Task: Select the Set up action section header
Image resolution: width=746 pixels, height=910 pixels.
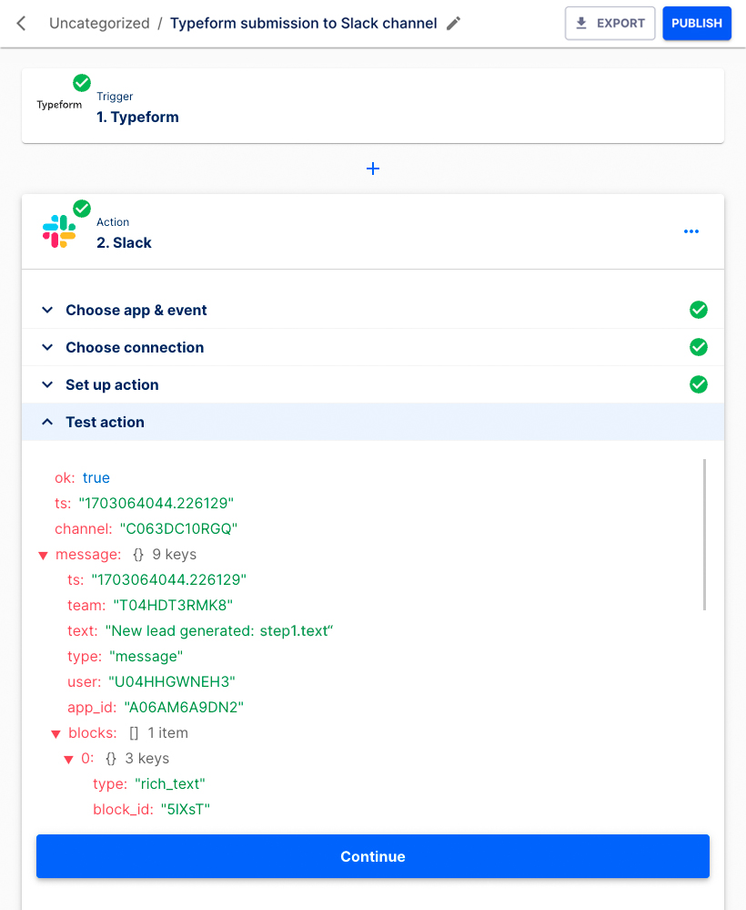Action: point(112,384)
